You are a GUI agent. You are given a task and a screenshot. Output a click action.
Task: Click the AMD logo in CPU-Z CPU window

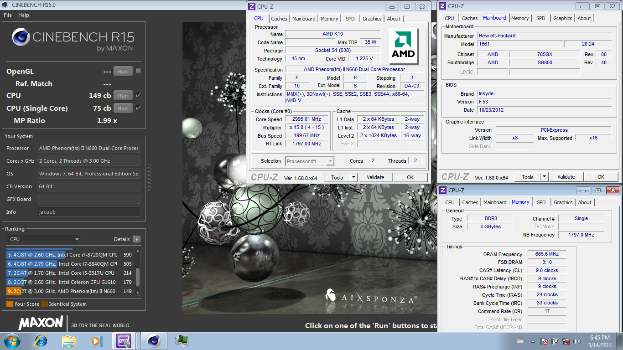pyautogui.click(x=404, y=46)
